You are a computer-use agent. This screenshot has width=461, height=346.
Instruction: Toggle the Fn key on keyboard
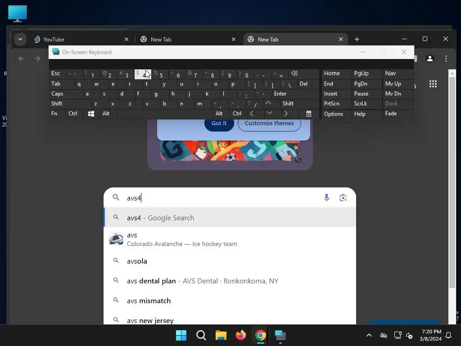pyautogui.click(x=57, y=114)
